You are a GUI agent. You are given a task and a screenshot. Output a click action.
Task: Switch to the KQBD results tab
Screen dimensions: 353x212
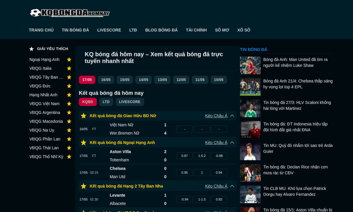88,102
